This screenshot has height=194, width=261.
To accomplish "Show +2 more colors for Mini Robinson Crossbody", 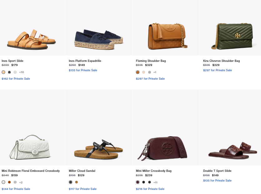I will (x=21, y=182).
